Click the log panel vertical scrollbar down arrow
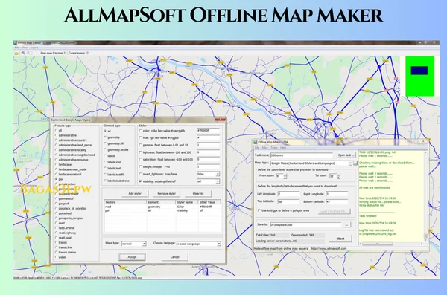447x295 pixels. coord(425,240)
